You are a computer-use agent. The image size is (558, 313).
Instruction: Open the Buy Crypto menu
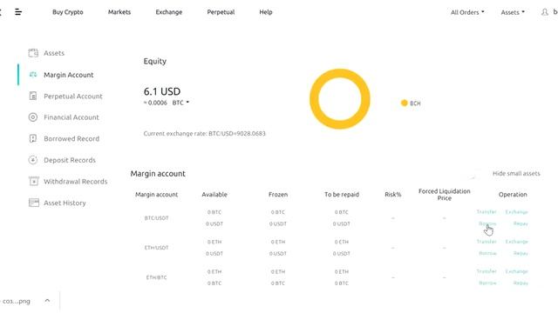point(68,12)
